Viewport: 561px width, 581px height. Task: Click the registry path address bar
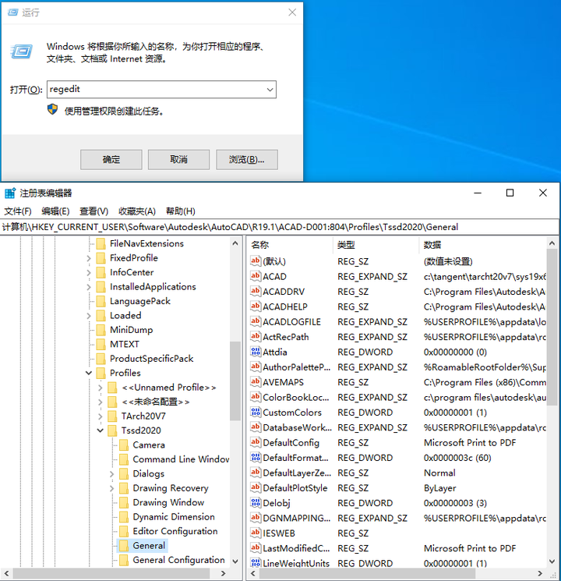pyautogui.click(x=280, y=227)
